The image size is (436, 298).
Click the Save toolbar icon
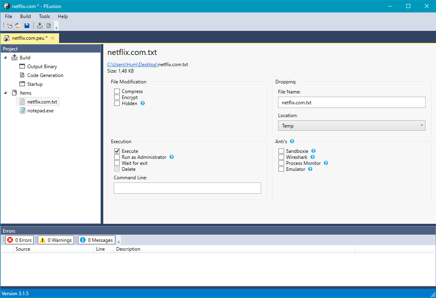(27, 26)
